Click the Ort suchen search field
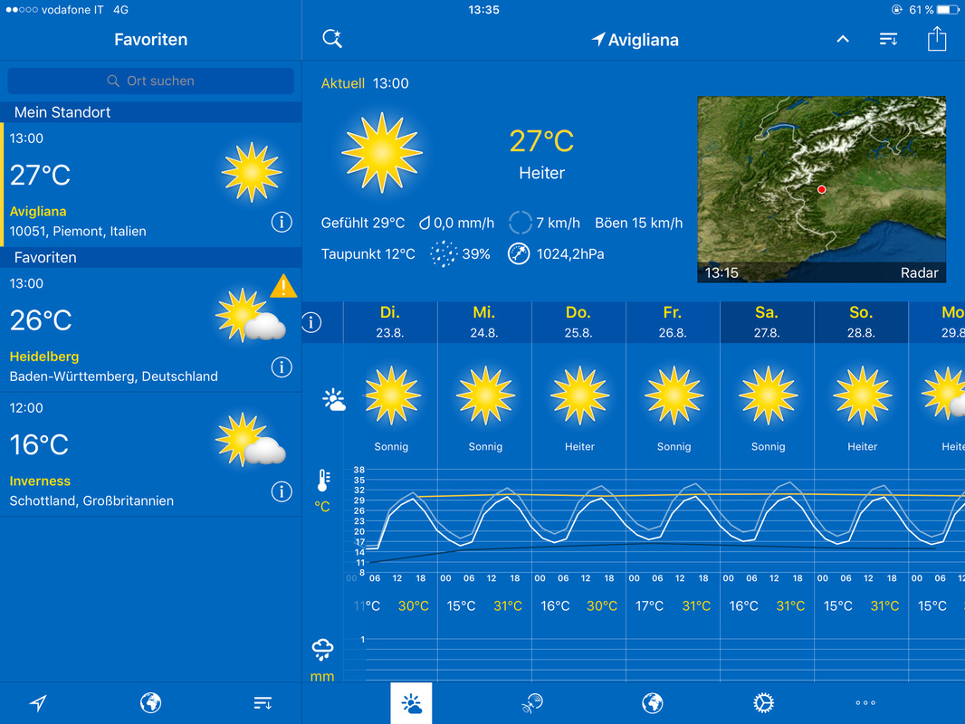This screenshot has height=724, width=965. tap(150, 81)
